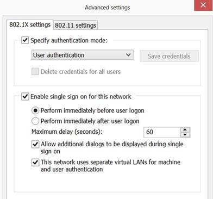Increase maximum delay with up arrow
This screenshot has height=199, width=213.
coord(185,129)
